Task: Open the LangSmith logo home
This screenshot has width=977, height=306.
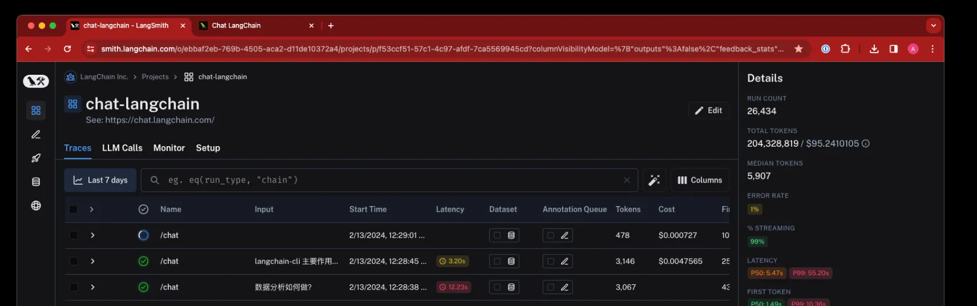Action: click(35, 81)
